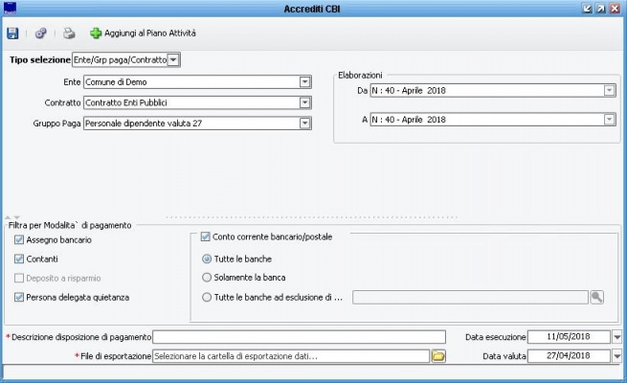
Task: Expand the Ente dropdown arrow
Action: point(304,82)
